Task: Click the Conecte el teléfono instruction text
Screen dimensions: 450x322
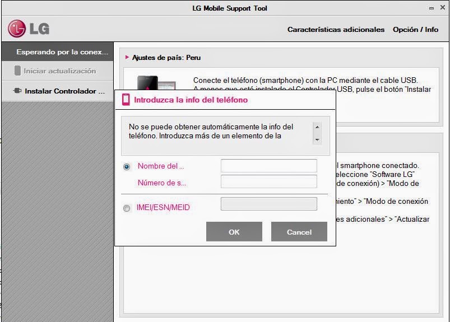Action: 312,85
